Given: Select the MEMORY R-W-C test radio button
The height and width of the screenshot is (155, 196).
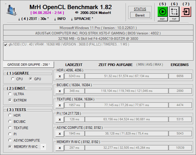Looking at the screenshot, I should 10,147.
